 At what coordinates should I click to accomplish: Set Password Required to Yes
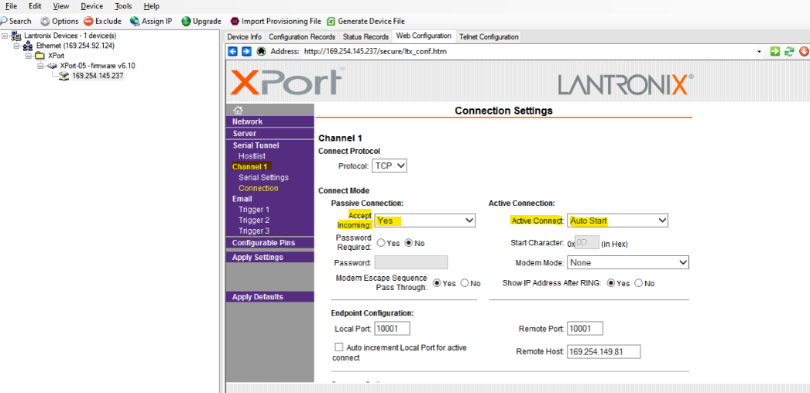tap(381, 243)
